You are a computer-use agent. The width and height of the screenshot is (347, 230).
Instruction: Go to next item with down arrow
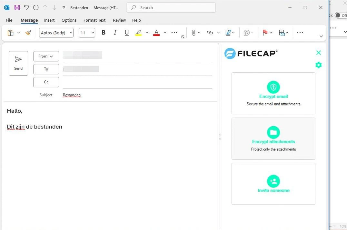(x=54, y=7)
